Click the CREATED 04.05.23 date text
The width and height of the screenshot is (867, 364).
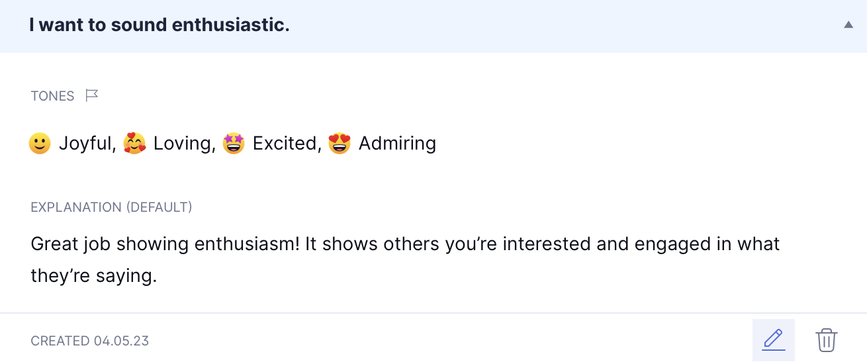(x=90, y=341)
